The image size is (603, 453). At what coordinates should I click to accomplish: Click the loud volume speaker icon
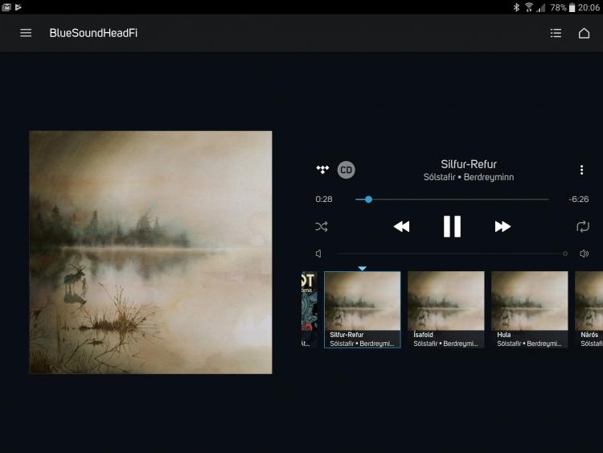(x=584, y=253)
